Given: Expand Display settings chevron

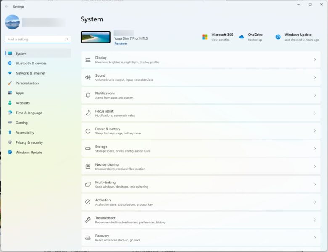Looking at the screenshot, I should click(315, 60).
